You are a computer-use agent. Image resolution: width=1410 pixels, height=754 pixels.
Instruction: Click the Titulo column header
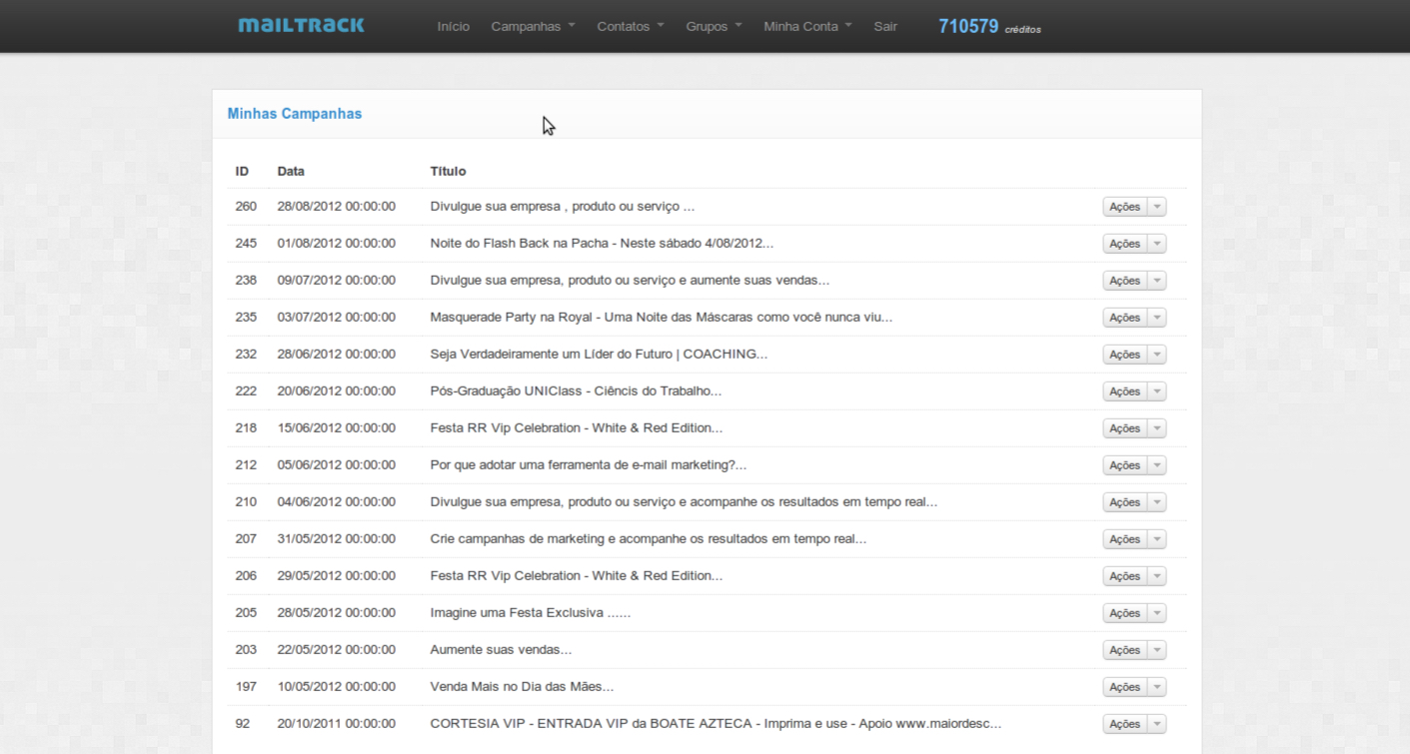coord(448,171)
